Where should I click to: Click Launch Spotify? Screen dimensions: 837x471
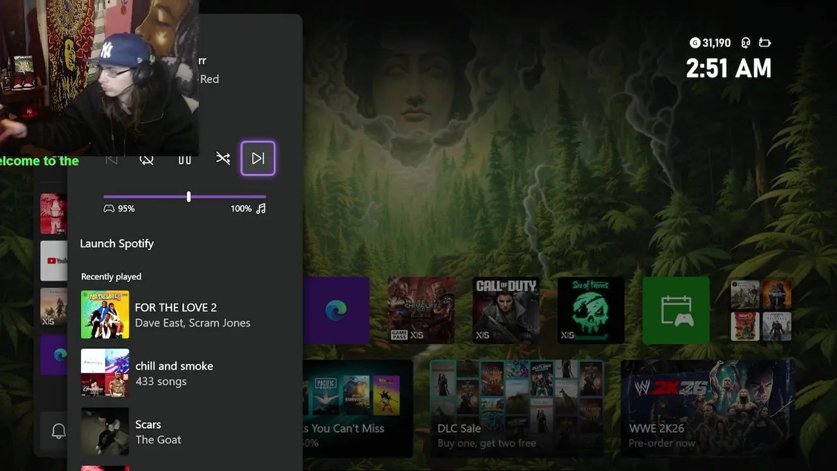117,243
